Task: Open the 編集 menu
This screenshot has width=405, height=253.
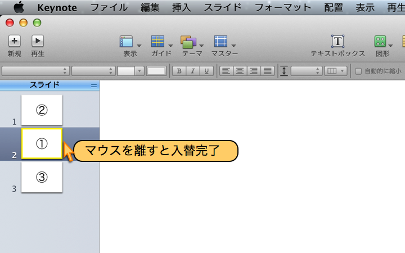Action: point(150,7)
